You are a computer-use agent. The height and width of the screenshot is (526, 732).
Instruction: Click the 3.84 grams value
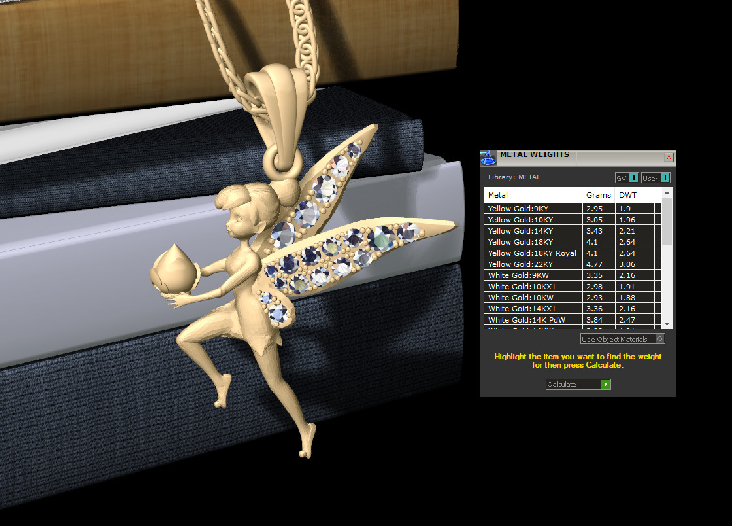pos(594,320)
